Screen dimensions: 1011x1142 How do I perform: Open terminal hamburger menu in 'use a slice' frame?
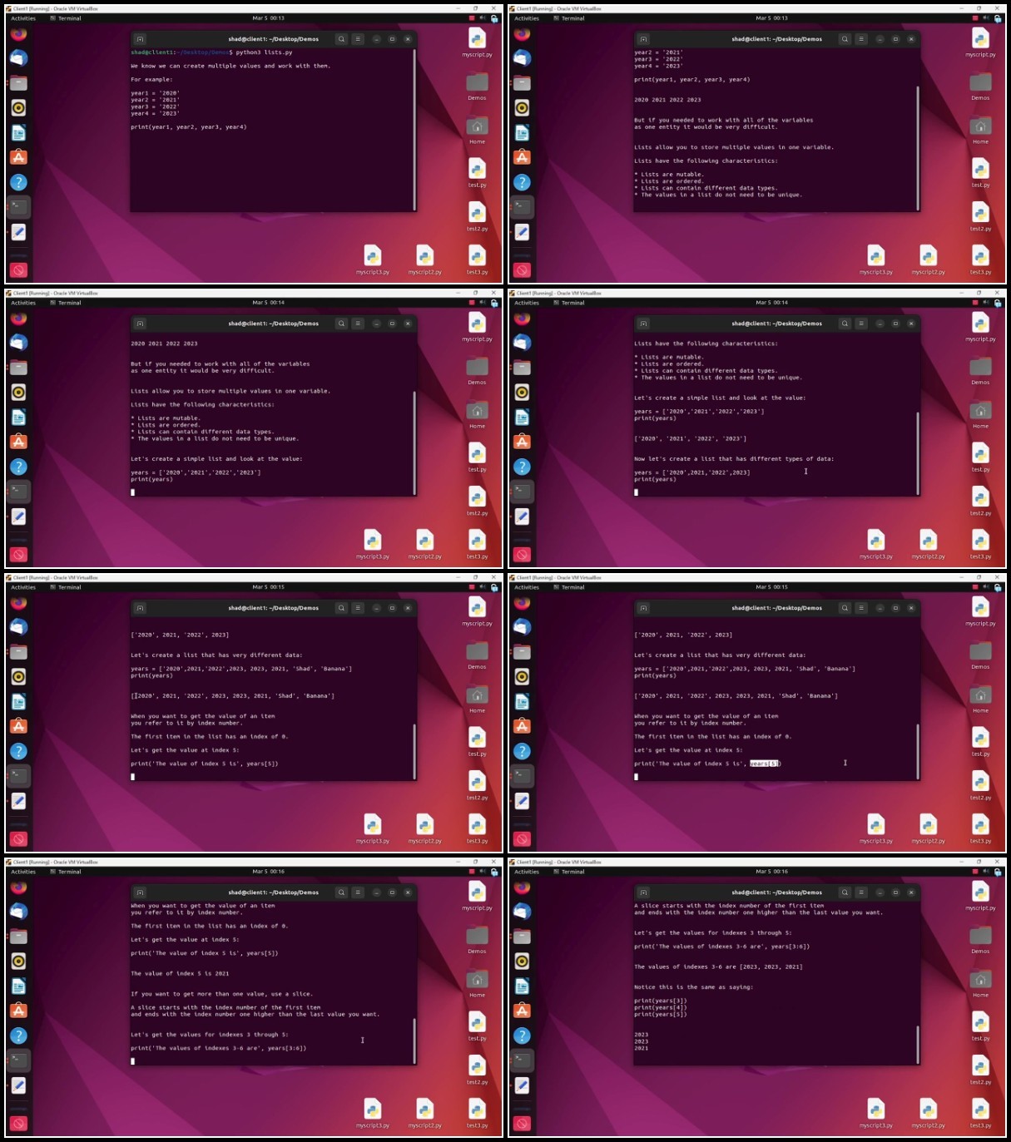[358, 892]
